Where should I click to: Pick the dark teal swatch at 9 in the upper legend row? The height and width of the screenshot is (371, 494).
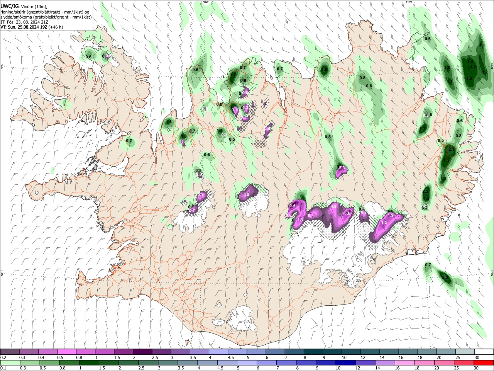tap(332, 352)
